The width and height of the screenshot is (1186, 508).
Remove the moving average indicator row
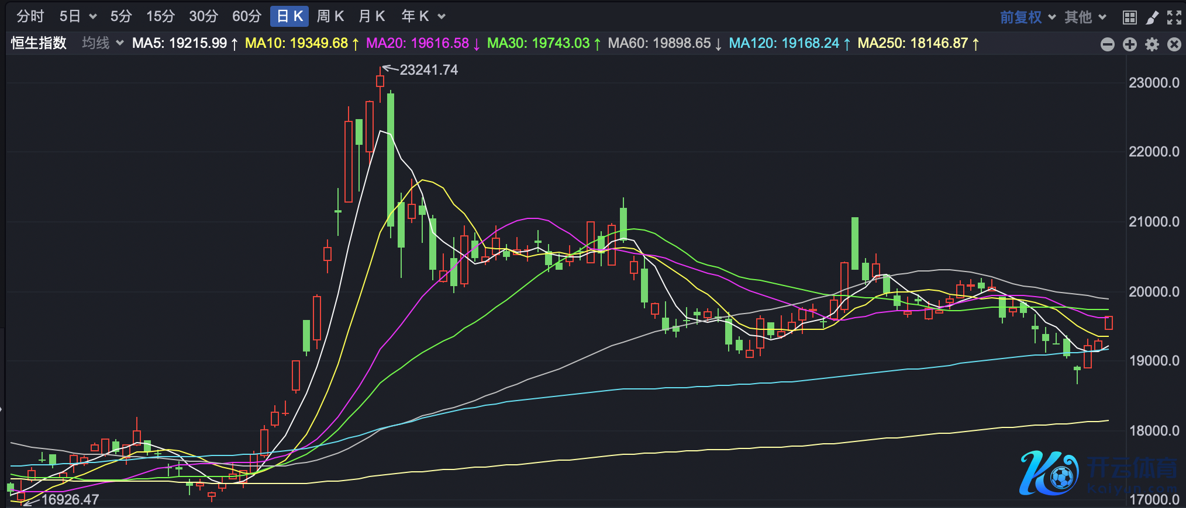(1174, 44)
